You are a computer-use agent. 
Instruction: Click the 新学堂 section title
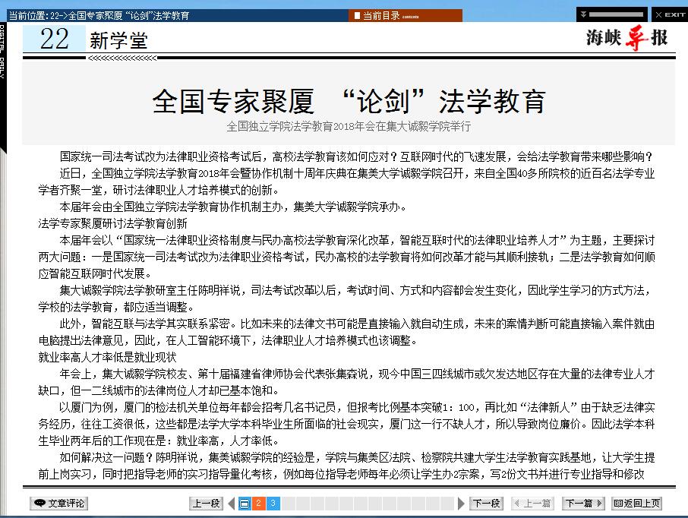(x=118, y=40)
